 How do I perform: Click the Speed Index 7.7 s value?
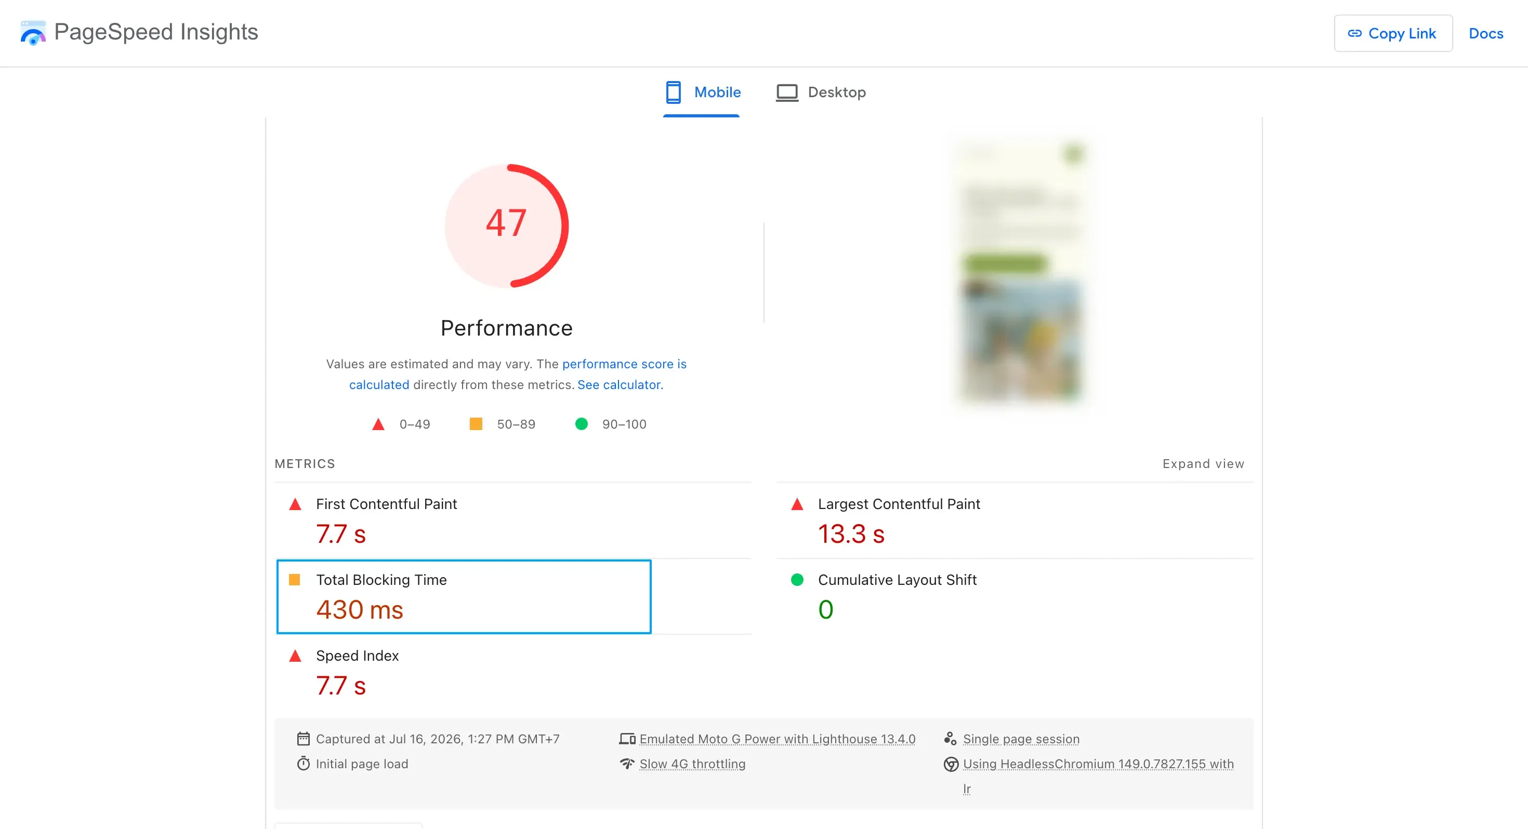[341, 686]
